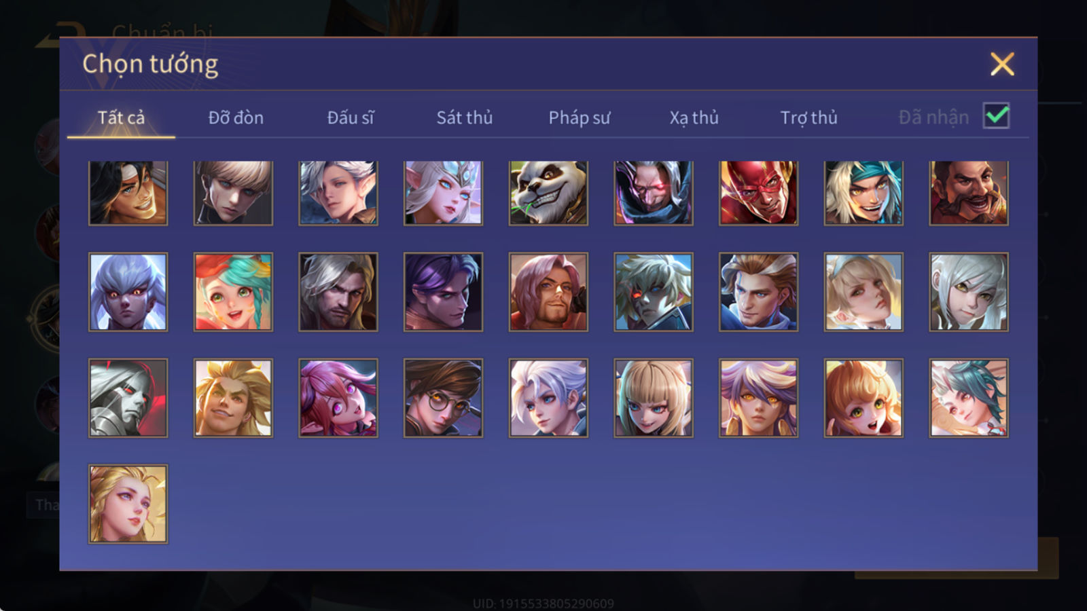
Task: Close the Chọn tướng dialog
Action: [x=1002, y=64]
